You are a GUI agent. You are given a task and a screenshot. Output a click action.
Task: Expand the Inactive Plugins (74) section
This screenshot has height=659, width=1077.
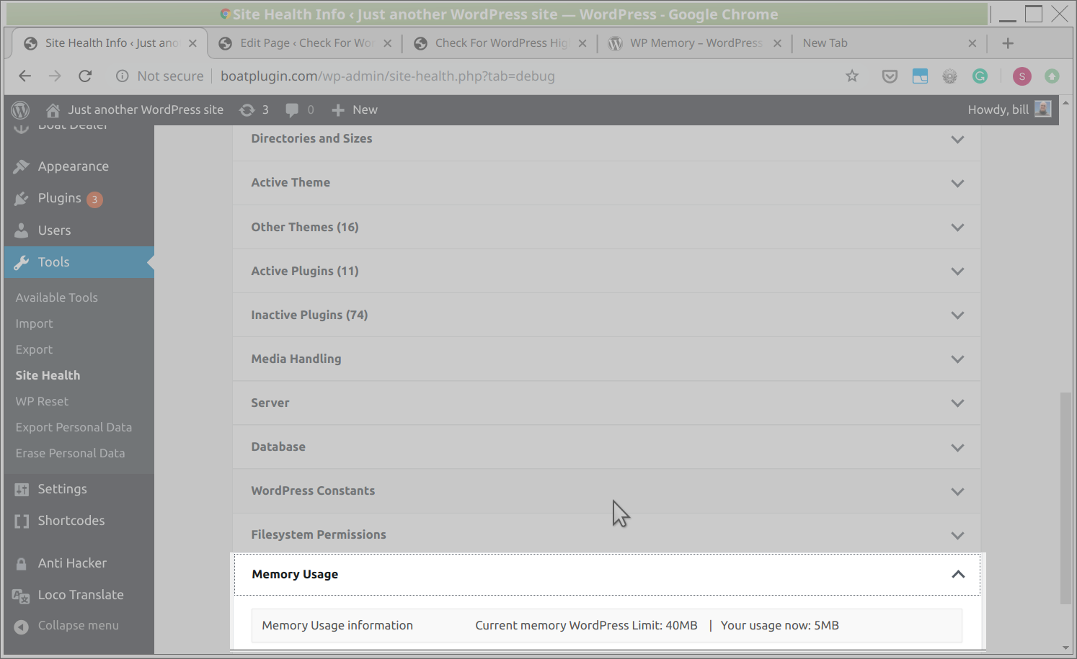click(957, 315)
